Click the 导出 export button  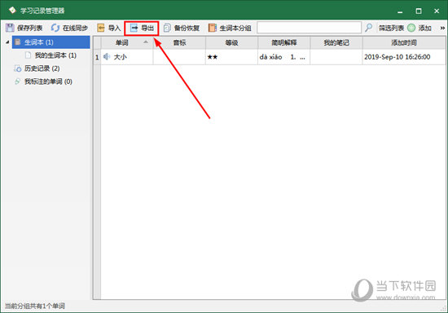coord(142,28)
